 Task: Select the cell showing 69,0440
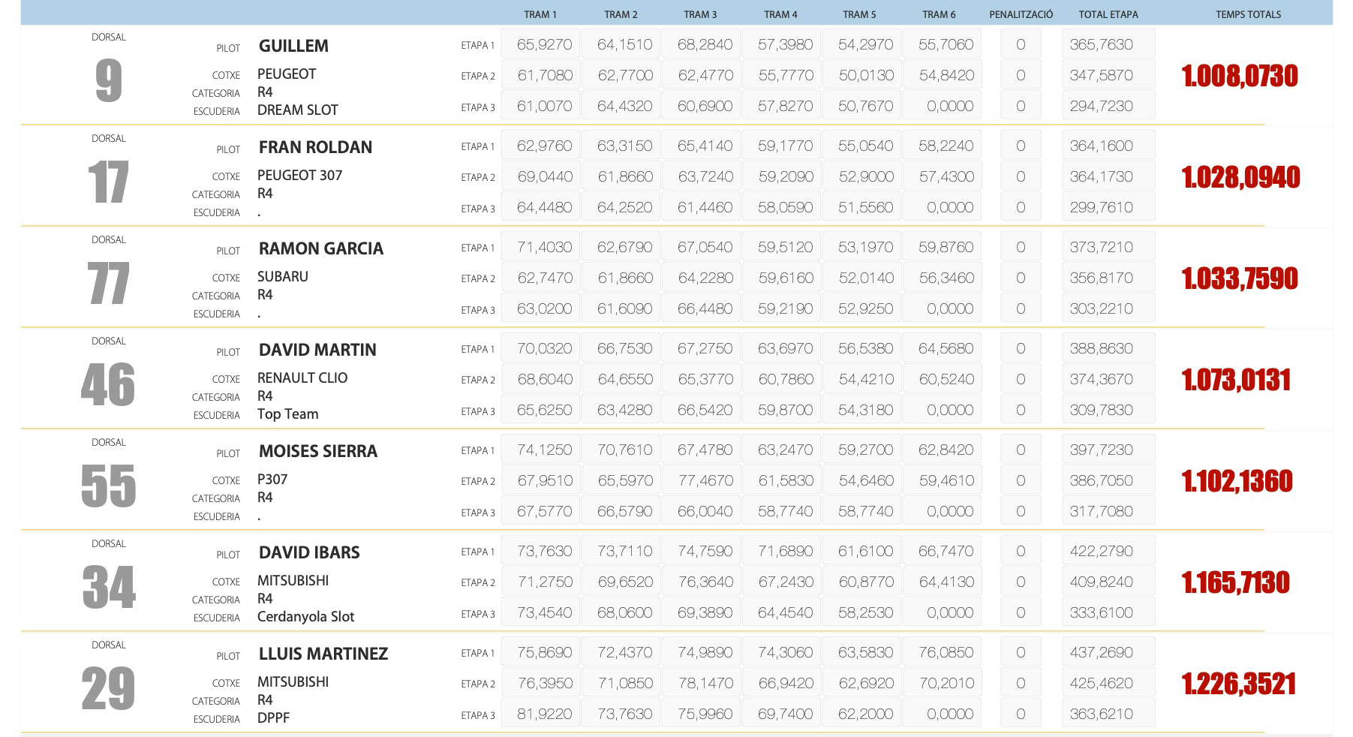[x=544, y=176]
